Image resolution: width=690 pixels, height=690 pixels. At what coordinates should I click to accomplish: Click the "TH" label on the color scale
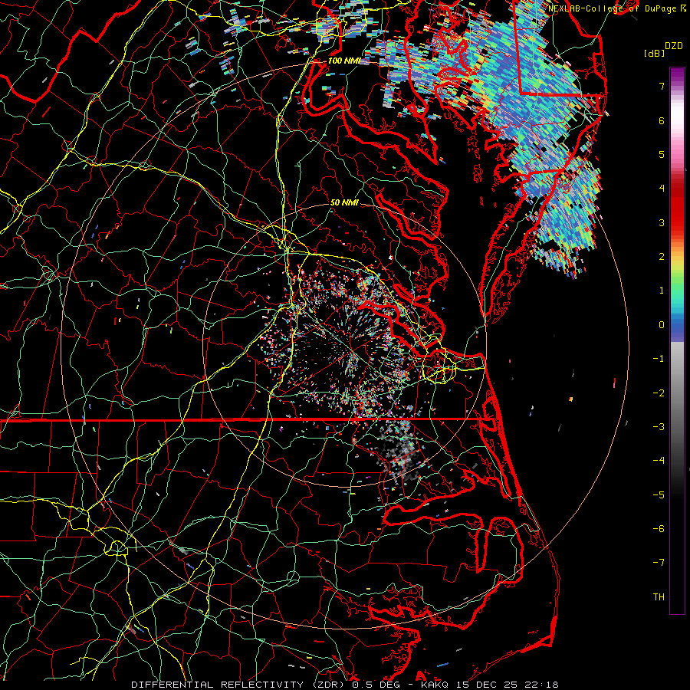659,597
